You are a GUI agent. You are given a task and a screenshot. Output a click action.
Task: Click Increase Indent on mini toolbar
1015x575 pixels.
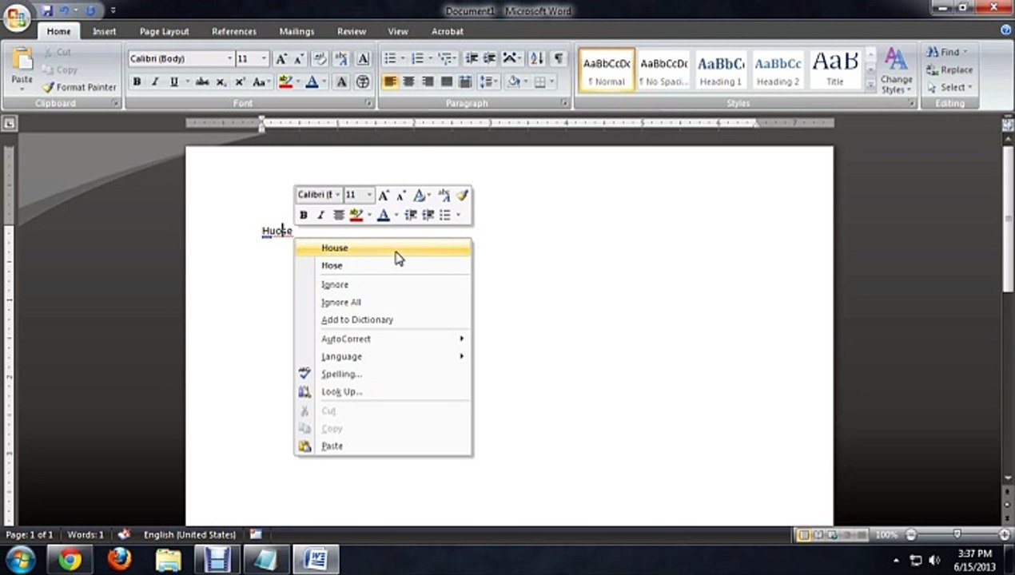click(x=428, y=215)
